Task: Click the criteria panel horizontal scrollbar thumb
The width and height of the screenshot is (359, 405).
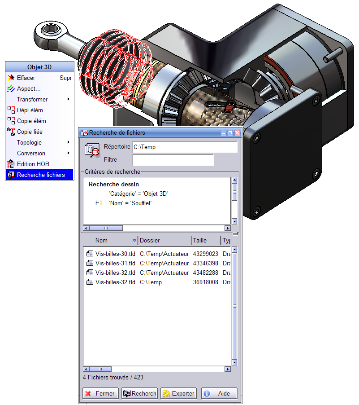Action: click(106, 228)
